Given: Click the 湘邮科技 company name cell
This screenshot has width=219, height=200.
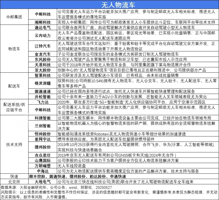Looking at the screenshot, I should (42, 22).
